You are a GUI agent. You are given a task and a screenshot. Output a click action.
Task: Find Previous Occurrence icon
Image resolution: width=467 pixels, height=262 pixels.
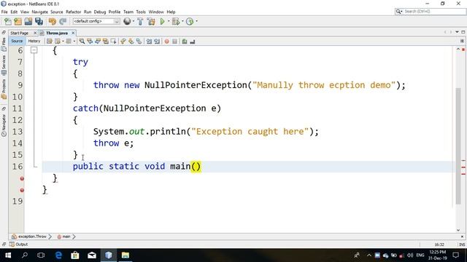tap(90, 41)
